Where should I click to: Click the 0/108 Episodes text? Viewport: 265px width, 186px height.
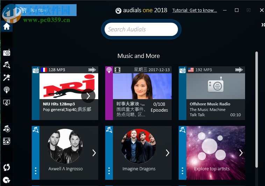(159, 107)
